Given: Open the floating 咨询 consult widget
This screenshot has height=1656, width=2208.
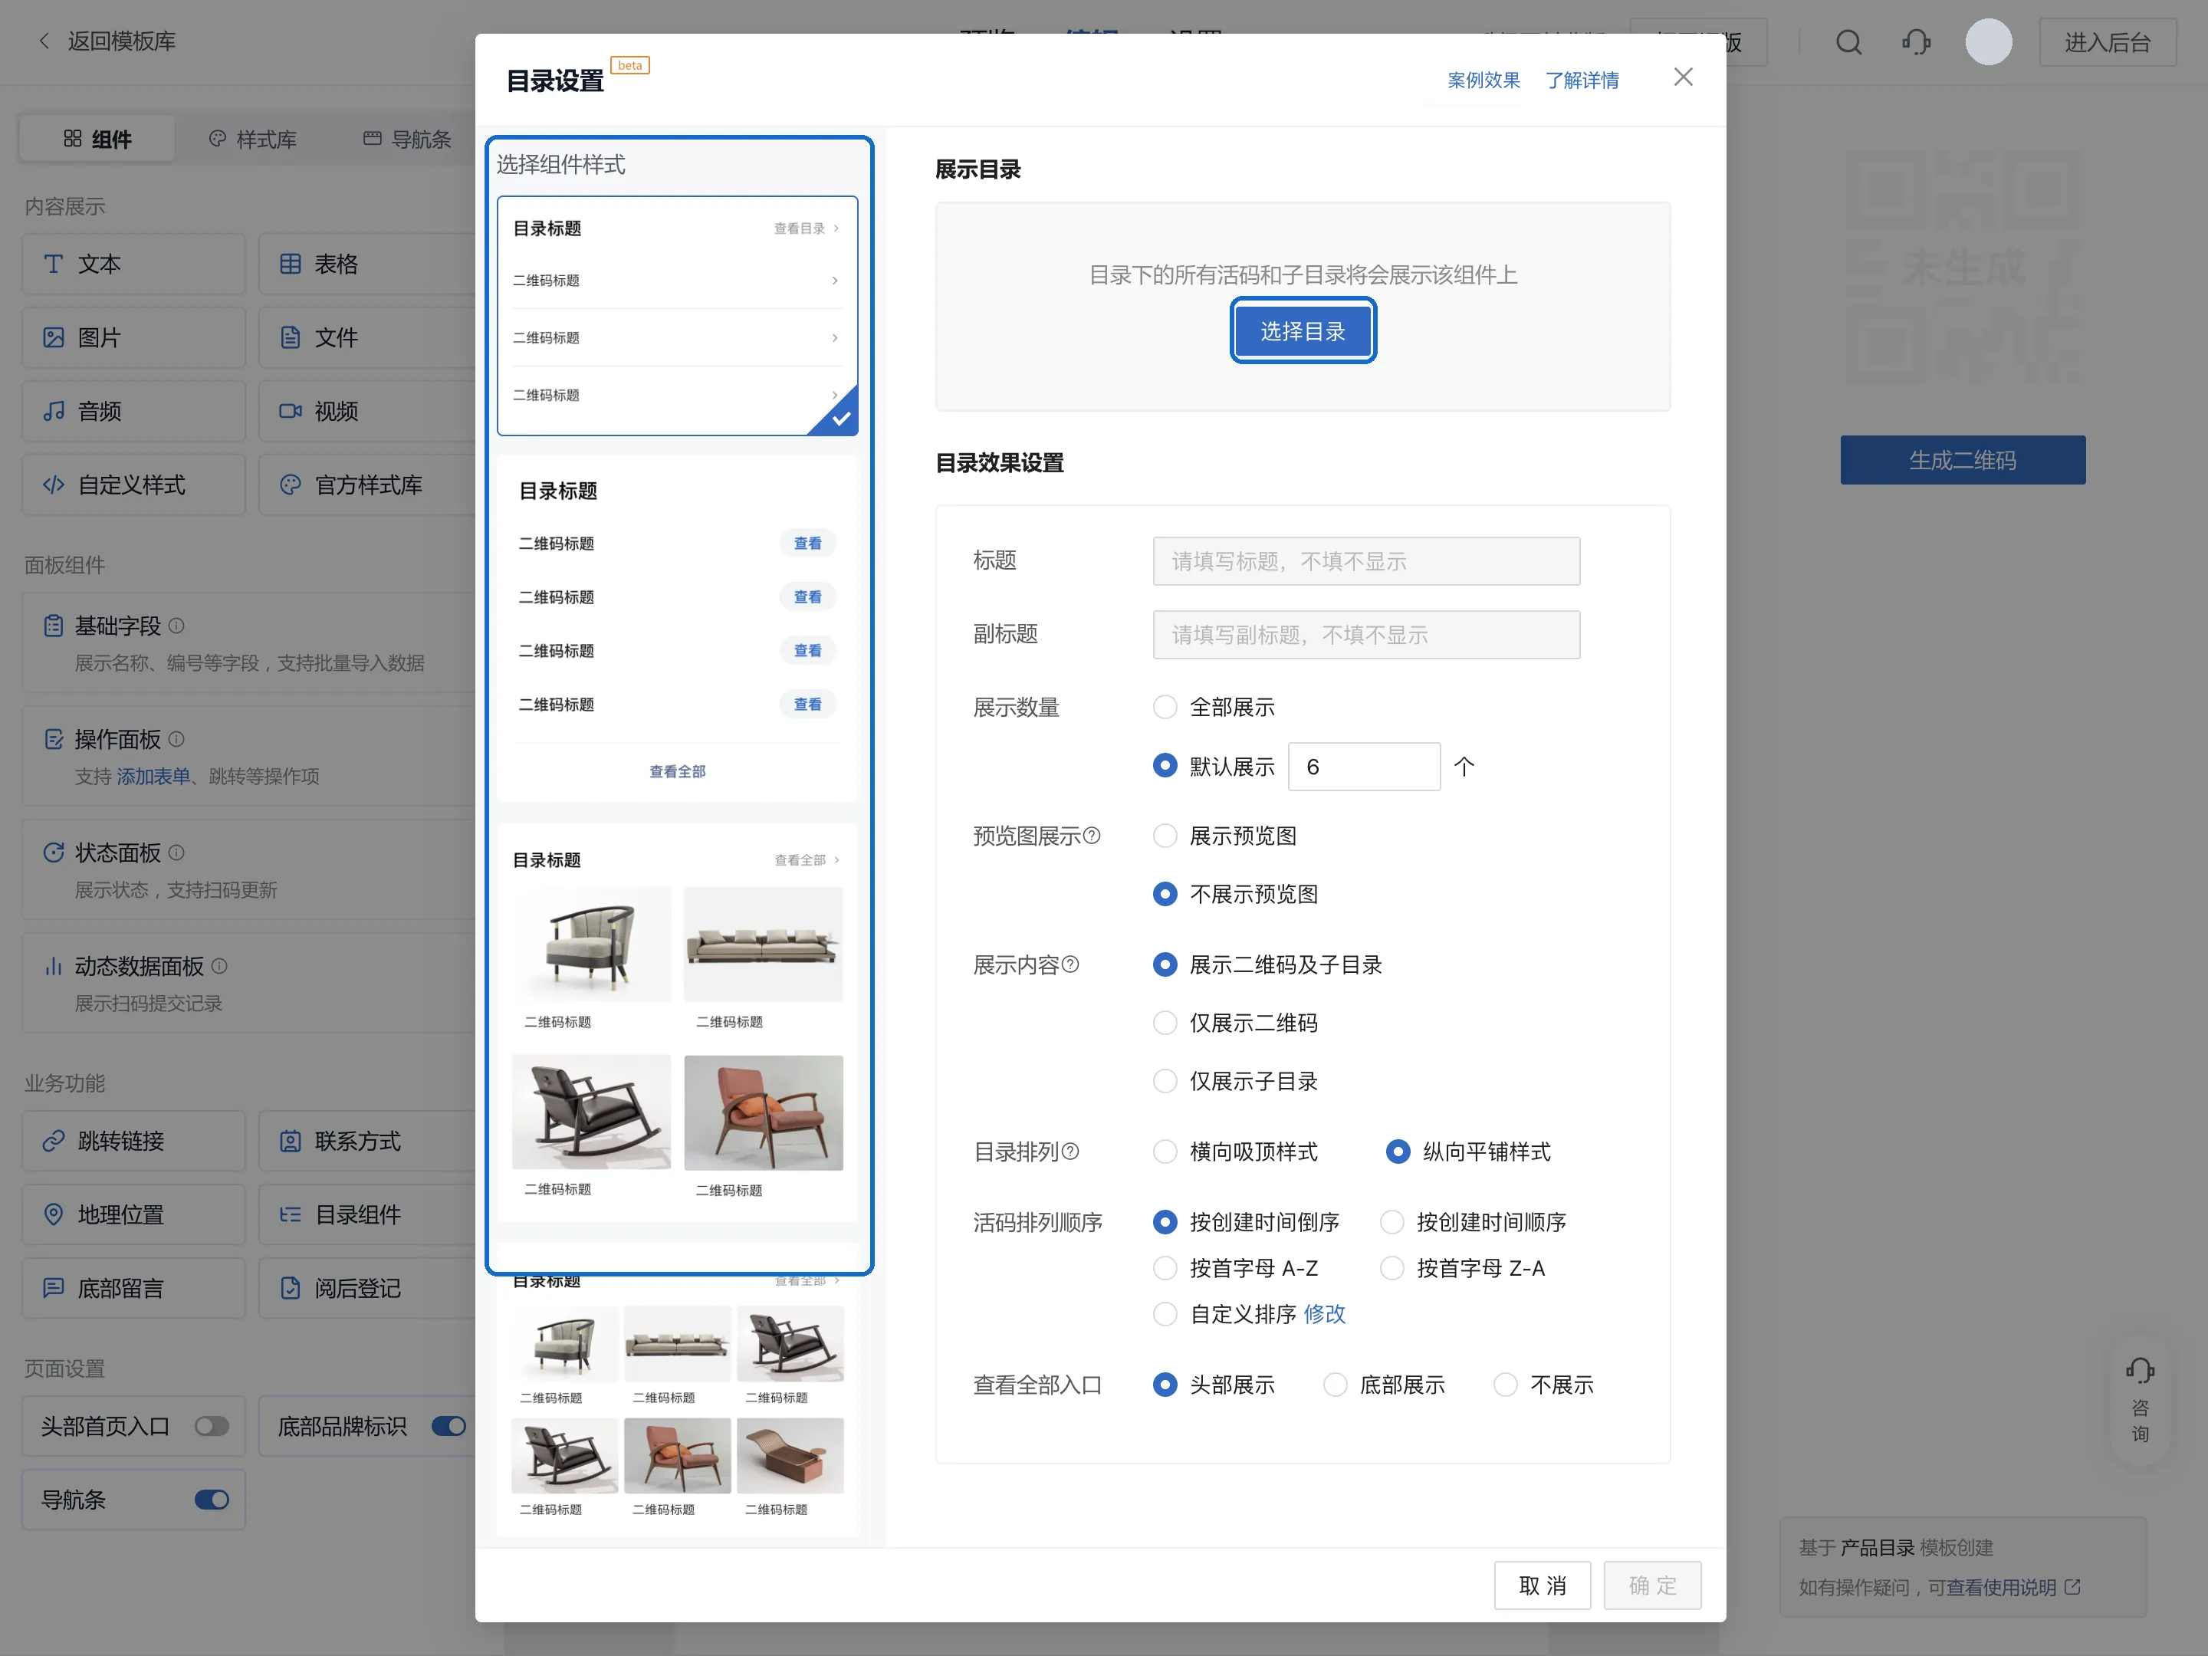Looking at the screenshot, I should tap(2140, 1401).
